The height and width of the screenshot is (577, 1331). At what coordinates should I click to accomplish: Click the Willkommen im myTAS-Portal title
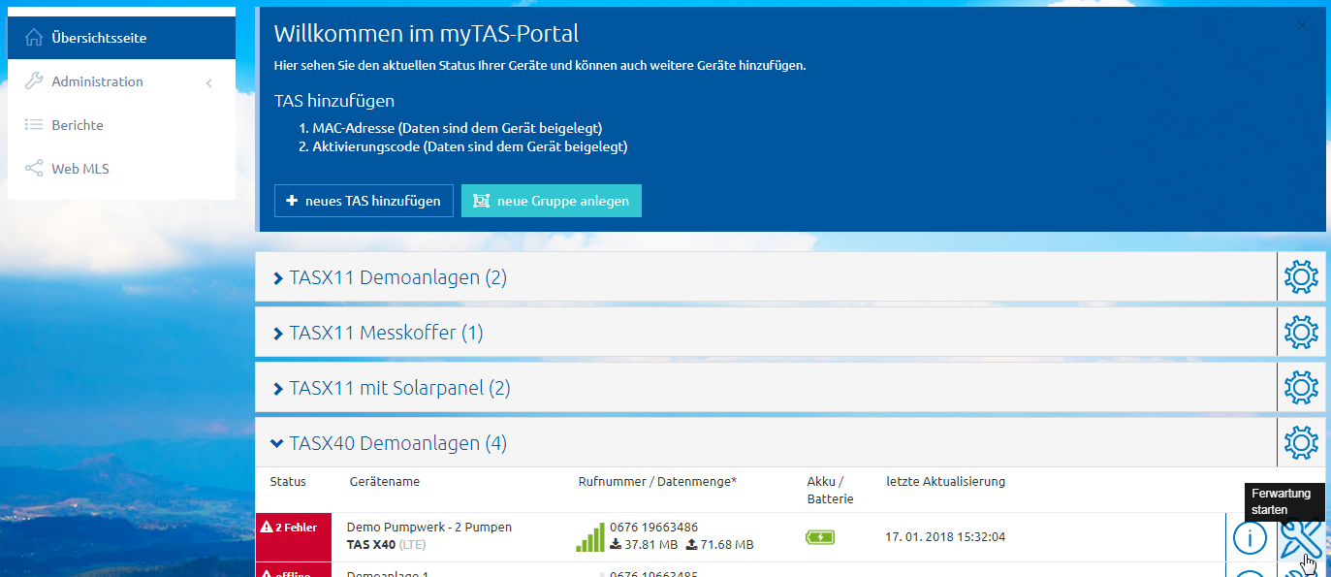coord(427,34)
